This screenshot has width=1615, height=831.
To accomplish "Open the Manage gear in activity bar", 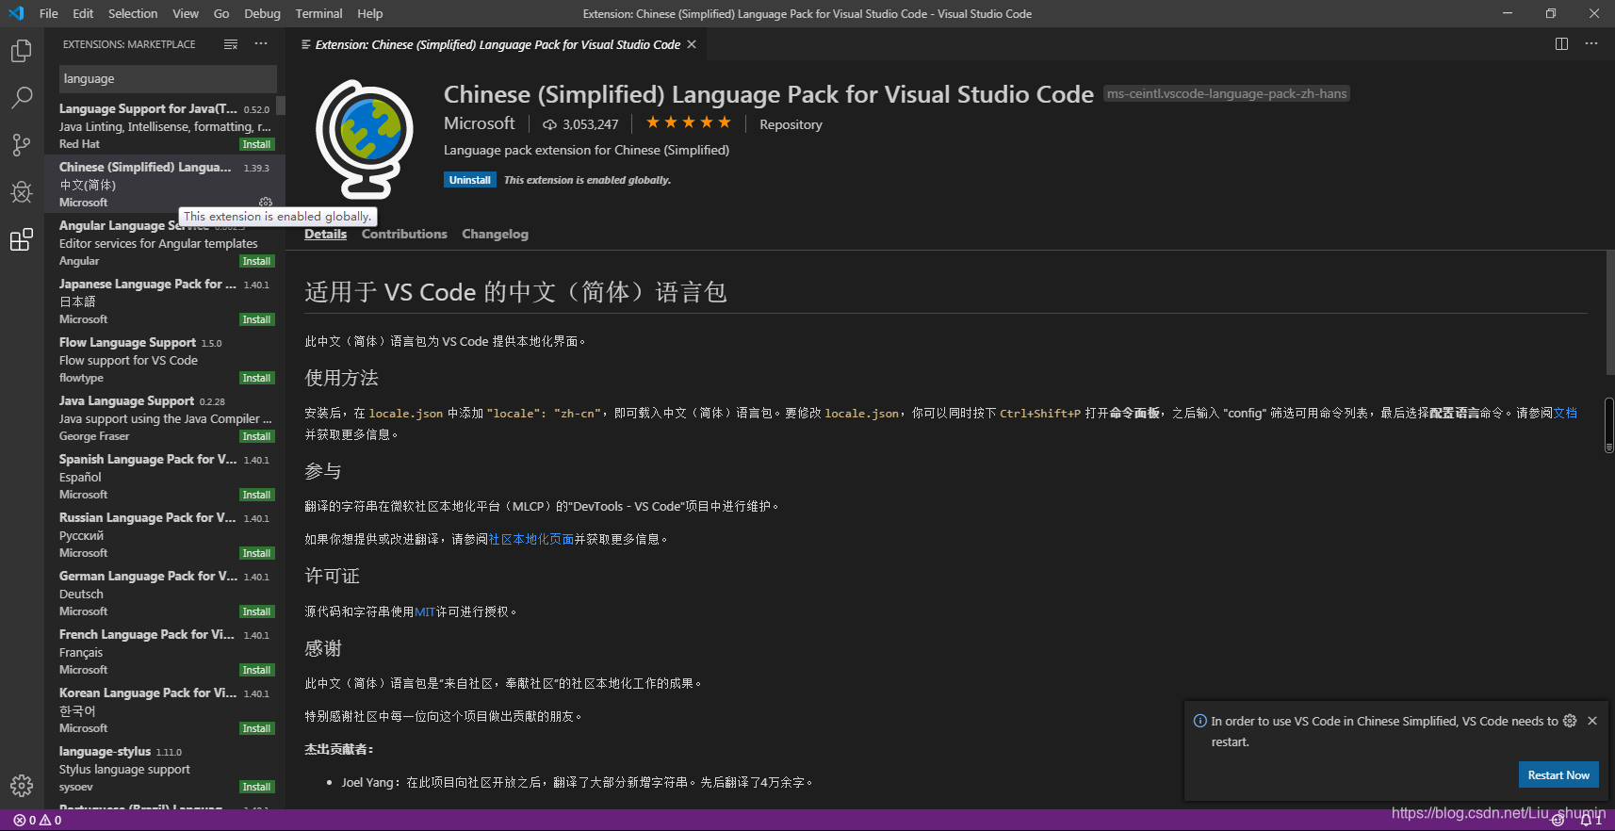I will (x=21, y=785).
